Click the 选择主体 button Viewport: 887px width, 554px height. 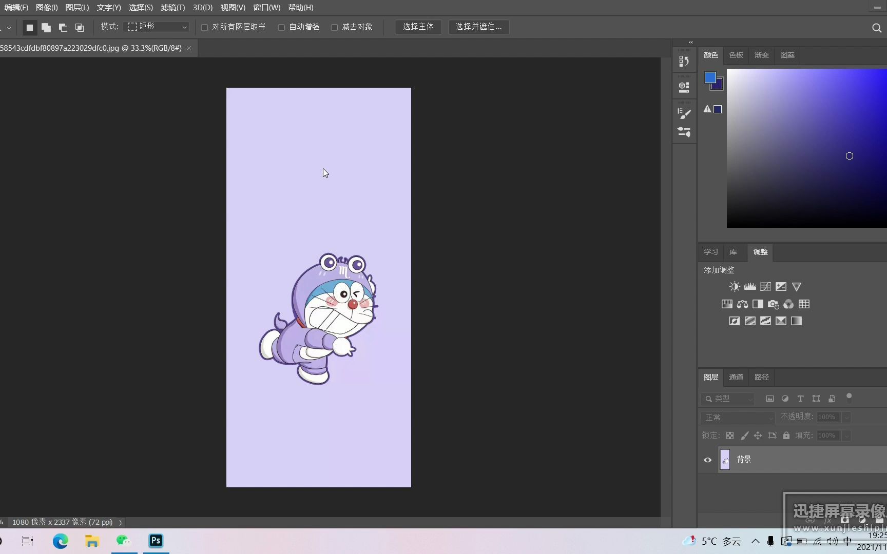[x=418, y=27]
